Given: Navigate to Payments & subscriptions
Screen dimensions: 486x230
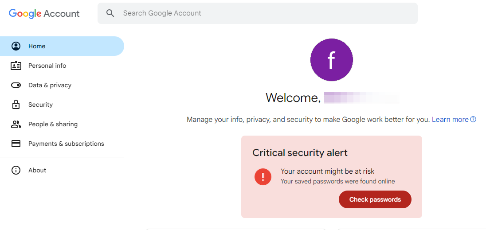Looking at the screenshot, I should tap(66, 144).
